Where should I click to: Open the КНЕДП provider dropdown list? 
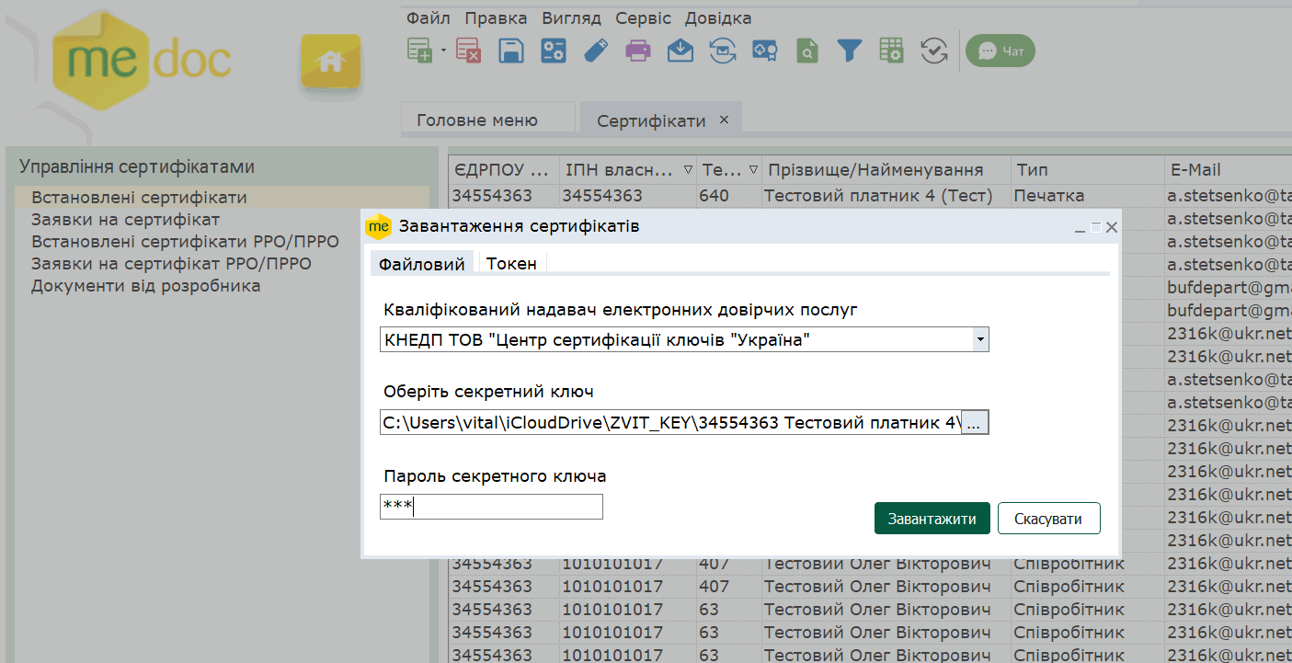[980, 340]
